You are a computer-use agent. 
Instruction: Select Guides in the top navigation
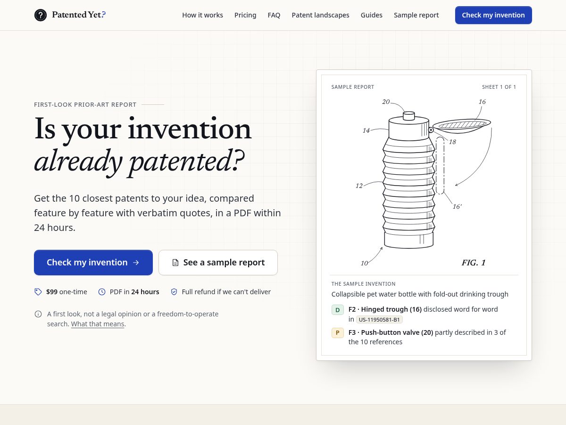372,15
